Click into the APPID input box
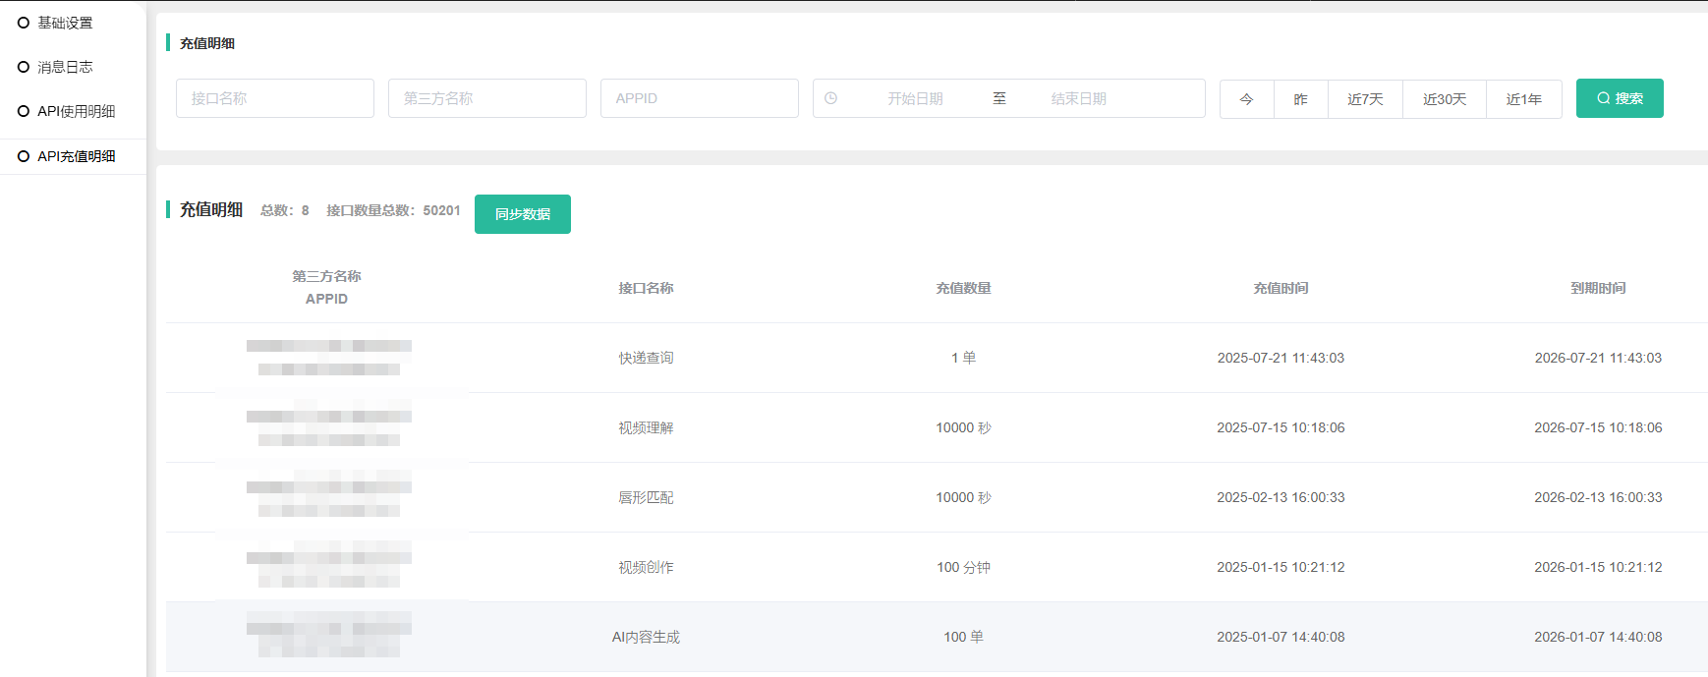The height and width of the screenshot is (677, 1708). [x=699, y=98]
